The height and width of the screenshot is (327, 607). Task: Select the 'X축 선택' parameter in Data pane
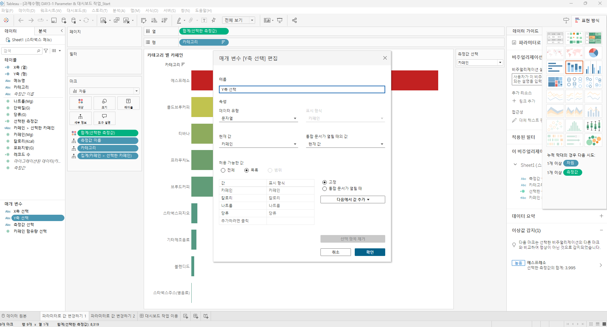pos(21,211)
